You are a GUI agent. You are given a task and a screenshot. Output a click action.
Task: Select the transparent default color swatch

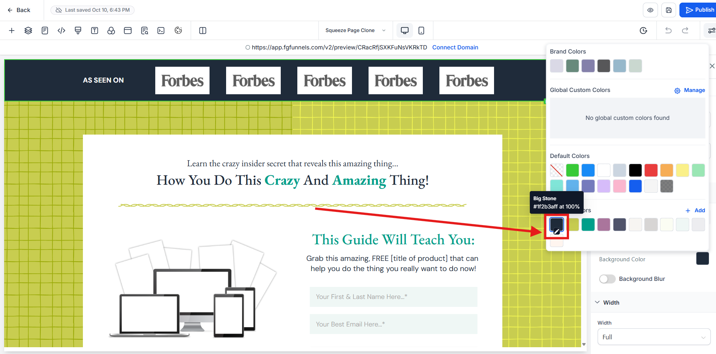point(557,170)
